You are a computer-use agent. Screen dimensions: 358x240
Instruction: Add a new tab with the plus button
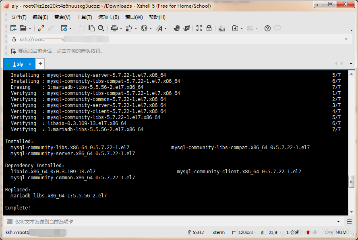[x=40, y=64]
